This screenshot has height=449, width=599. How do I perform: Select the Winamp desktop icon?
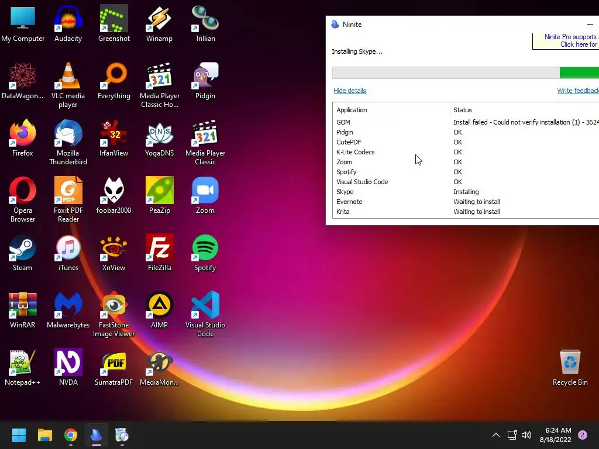click(x=159, y=23)
